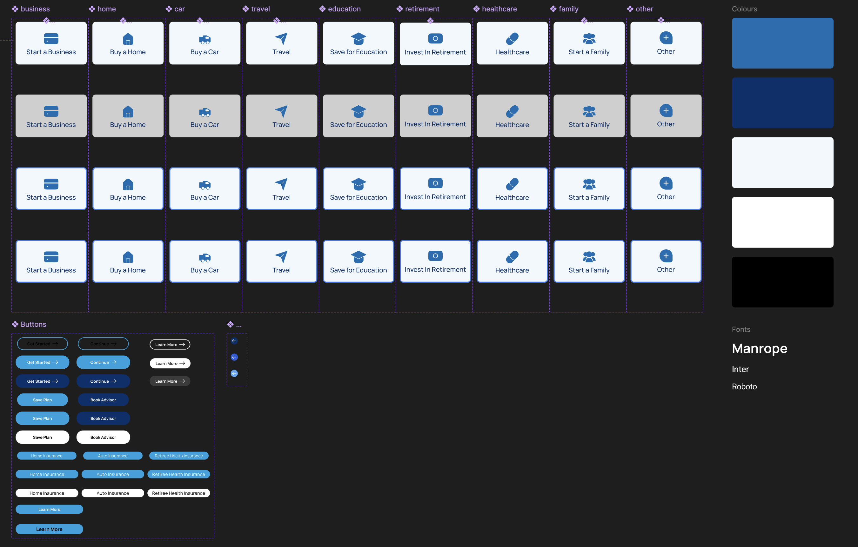Select the dark blue colour swatch
Image resolution: width=858 pixels, height=547 pixels.
tap(782, 103)
